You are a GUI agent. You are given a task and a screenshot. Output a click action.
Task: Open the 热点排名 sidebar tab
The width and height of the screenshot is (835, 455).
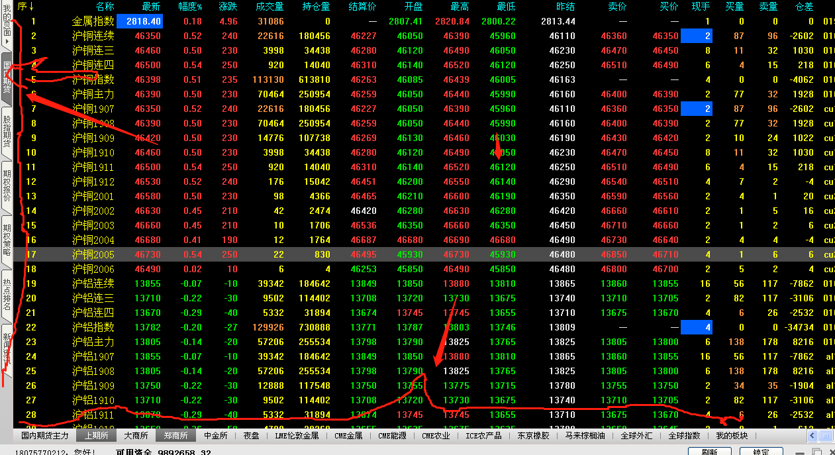[7, 290]
